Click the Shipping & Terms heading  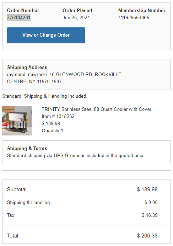(27, 148)
